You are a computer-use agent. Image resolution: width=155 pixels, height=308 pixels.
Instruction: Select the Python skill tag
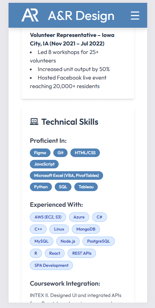point(41,187)
